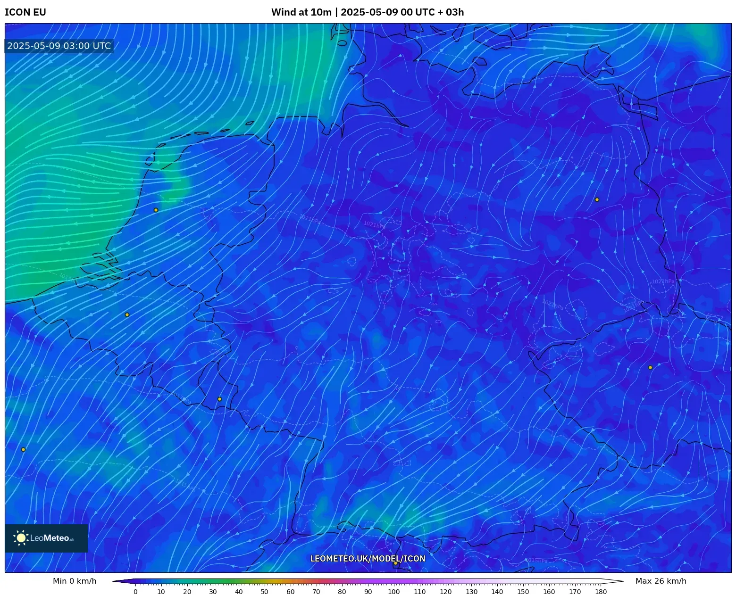Screen dimensions: 736x595
Task: Click the 2025-05-09 03:00 UTC timestamp label
Action: [59, 46]
